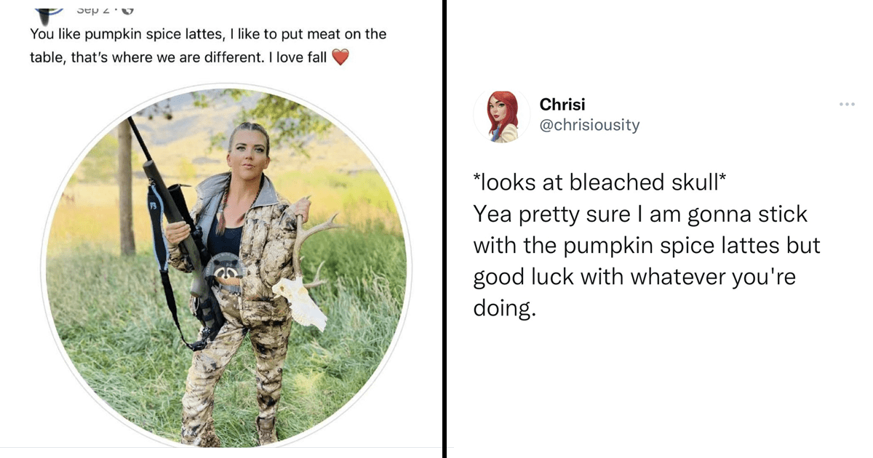This screenshot has height=458, width=873.
Task: Click the '*looks at bleached skull*' tweet line
Action: pyautogui.click(x=600, y=182)
